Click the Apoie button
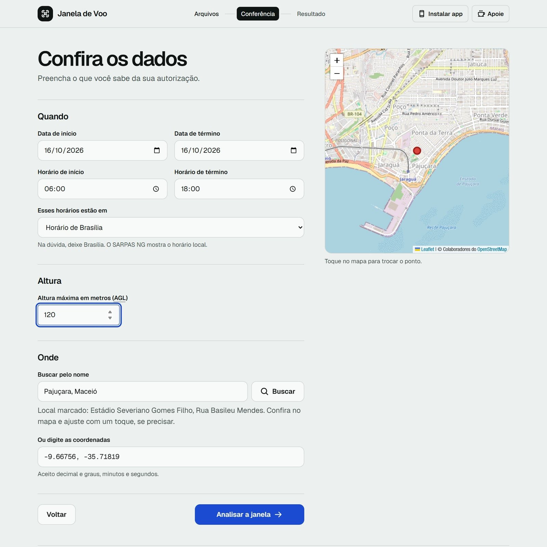This screenshot has width=547, height=547. (x=491, y=14)
